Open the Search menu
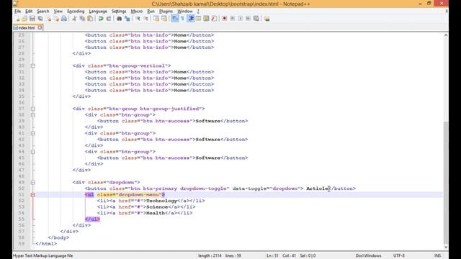The height and width of the screenshot is (259, 461). tap(43, 12)
